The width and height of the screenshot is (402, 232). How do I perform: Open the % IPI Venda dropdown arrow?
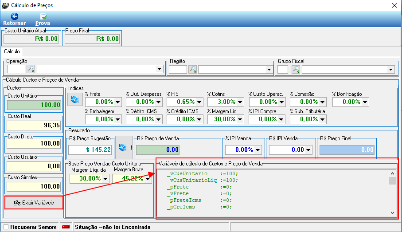(258, 150)
